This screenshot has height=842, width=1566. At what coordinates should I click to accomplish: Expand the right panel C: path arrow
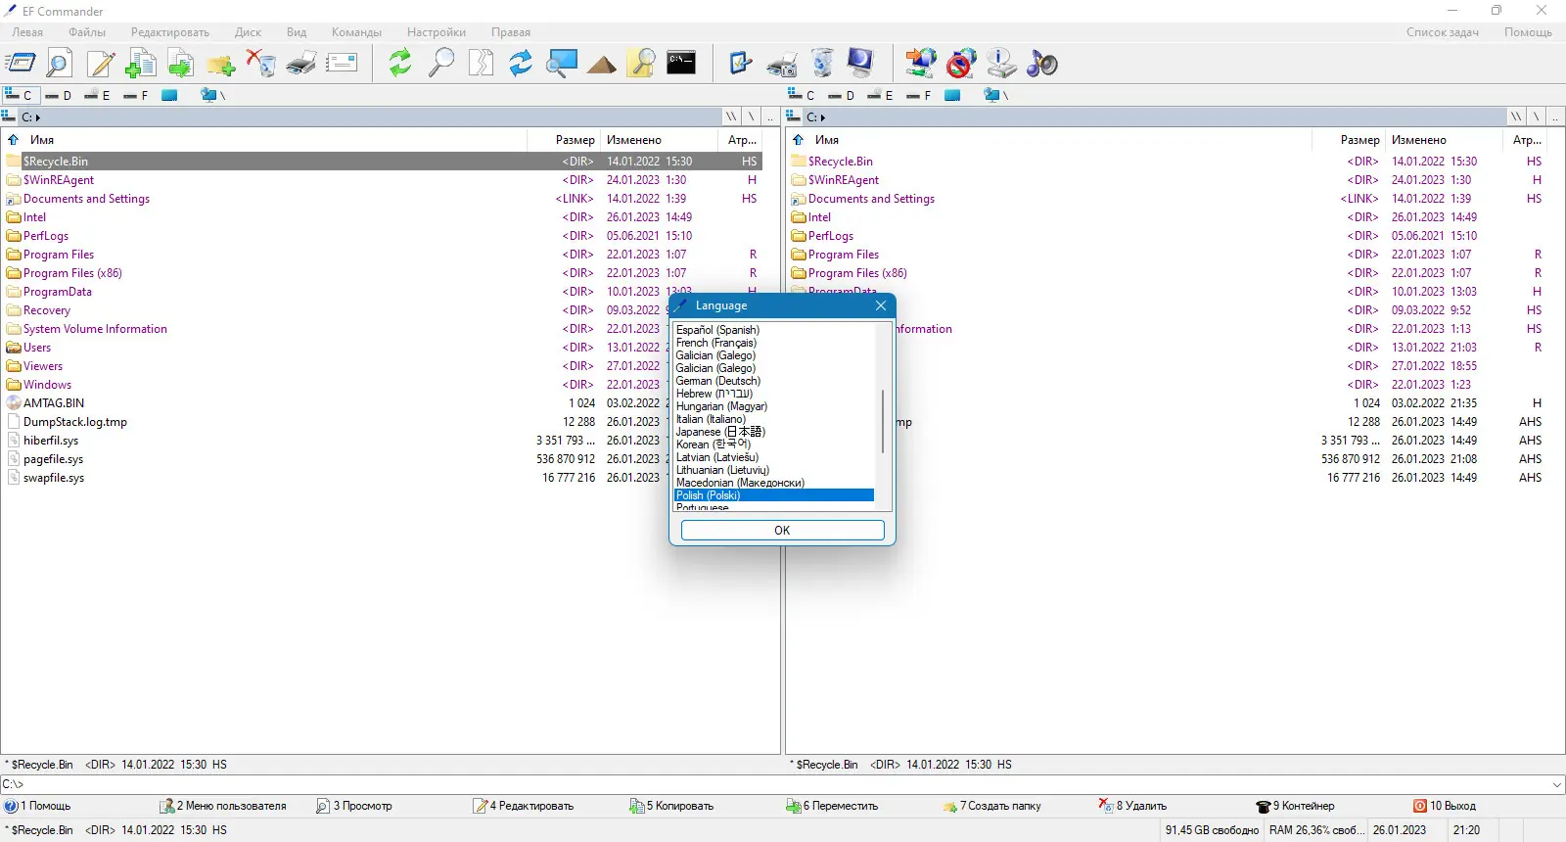[x=823, y=117]
